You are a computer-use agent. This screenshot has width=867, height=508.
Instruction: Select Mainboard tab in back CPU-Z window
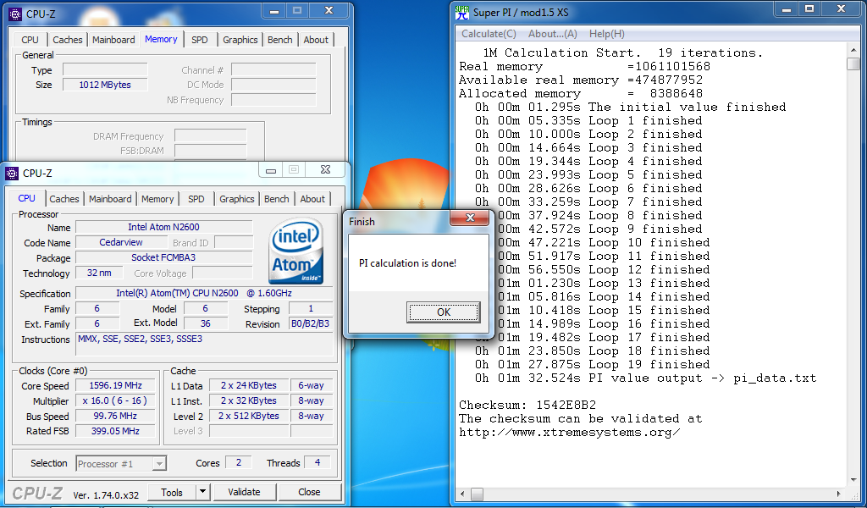[x=113, y=40]
